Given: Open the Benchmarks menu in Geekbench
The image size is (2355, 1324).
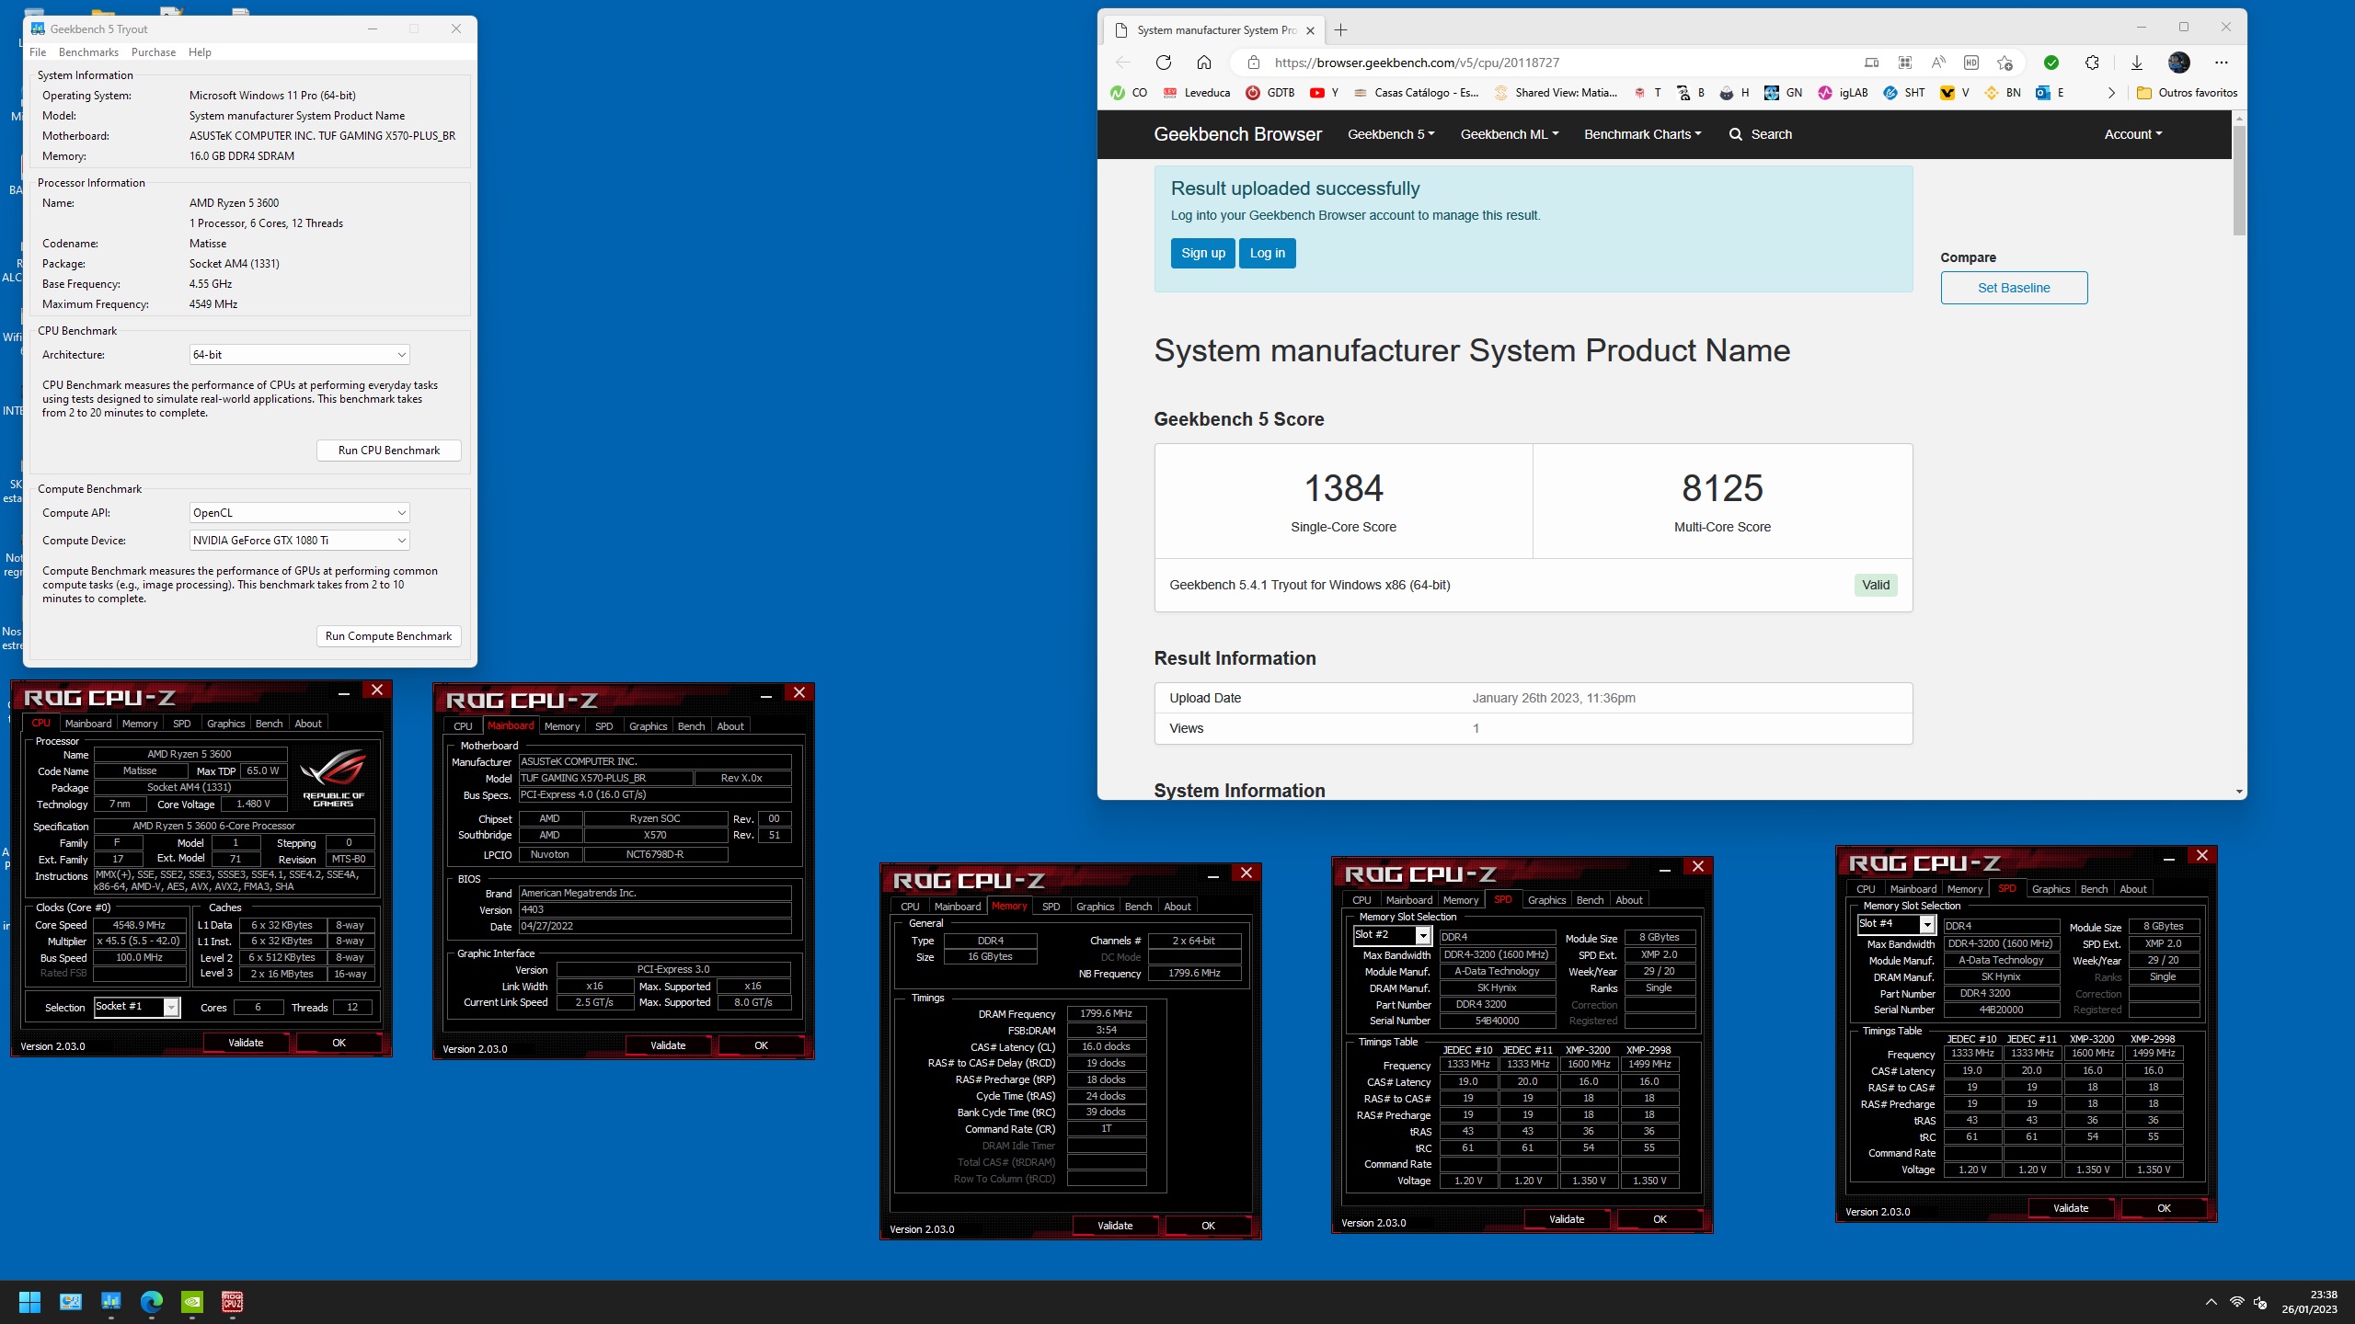Looking at the screenshot, I should [x=88, y=52].
